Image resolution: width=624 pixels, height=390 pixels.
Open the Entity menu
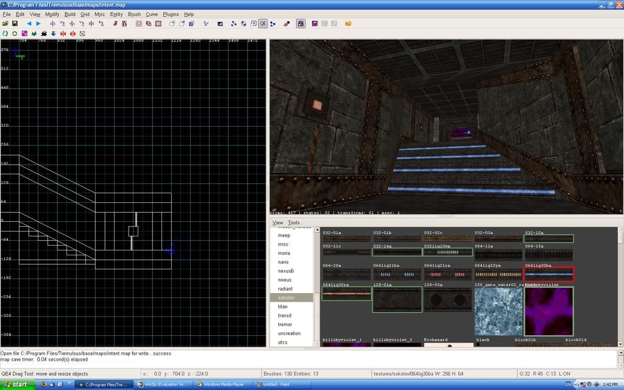(116, 15)
